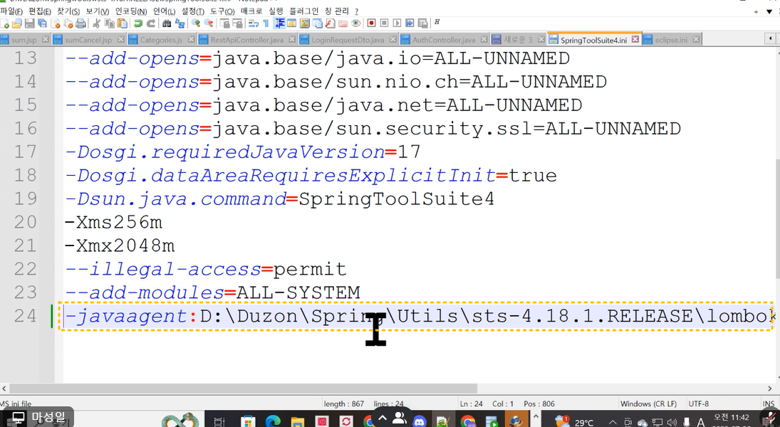Open Folder as Workspace icon
780x427 pixels.
(x=343, y=23)
